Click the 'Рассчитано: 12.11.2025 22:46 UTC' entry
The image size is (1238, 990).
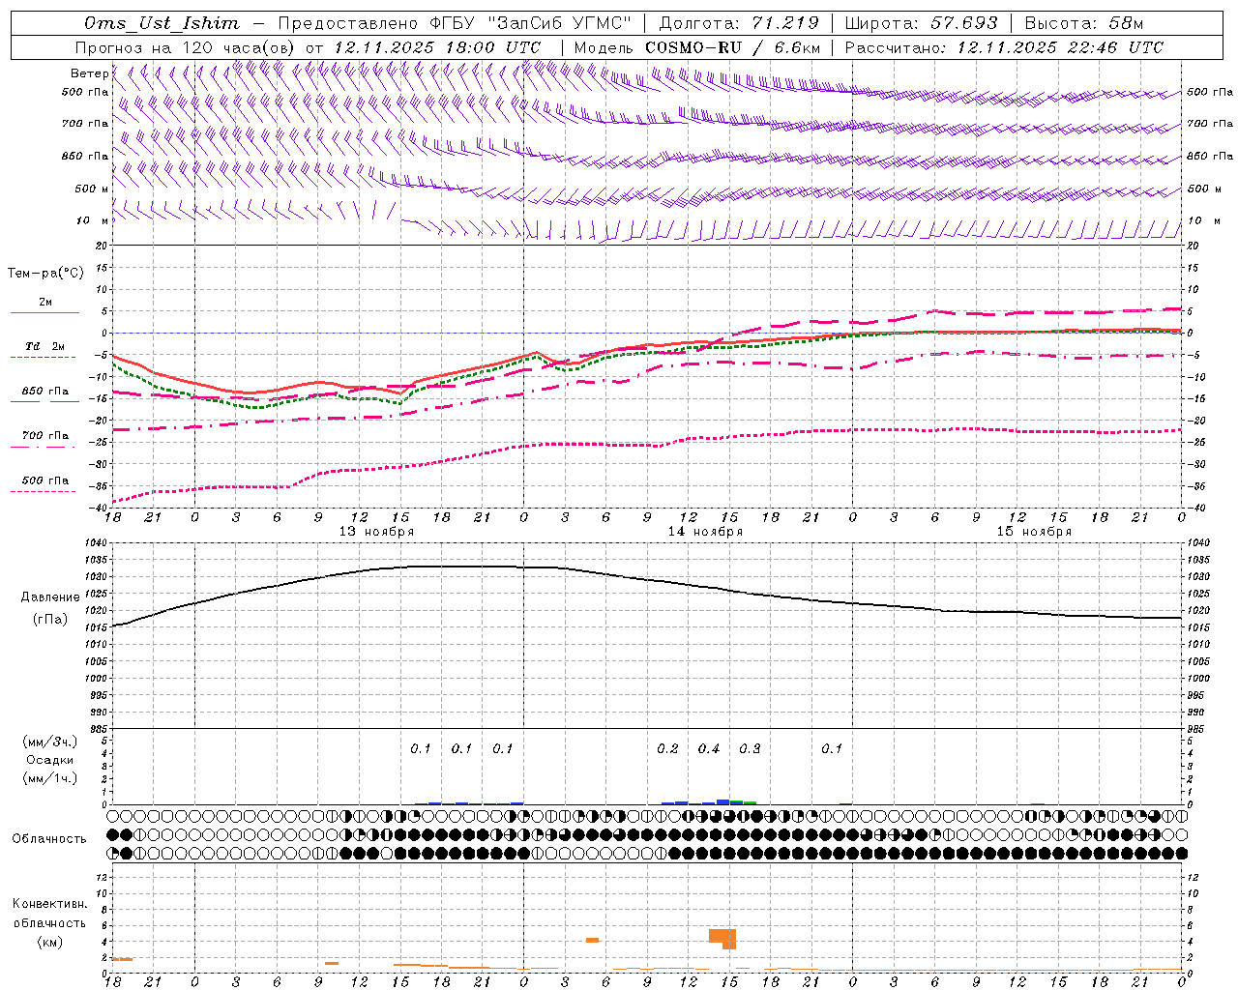coord(1004,47)
